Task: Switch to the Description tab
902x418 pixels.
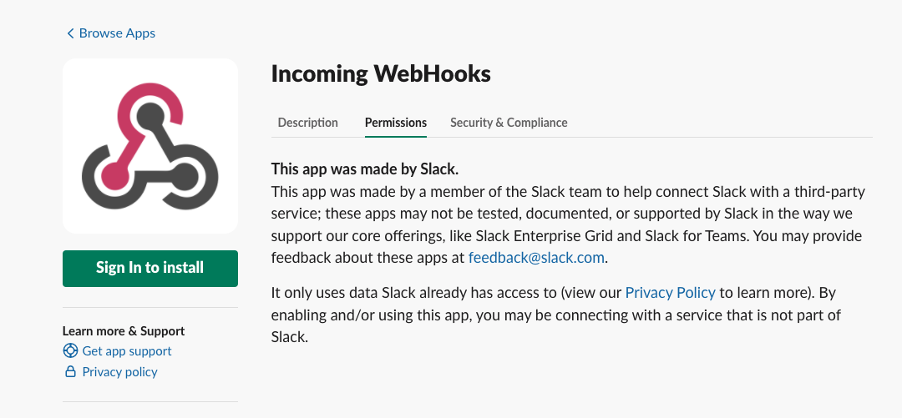Action: click(x=307, y=123)
